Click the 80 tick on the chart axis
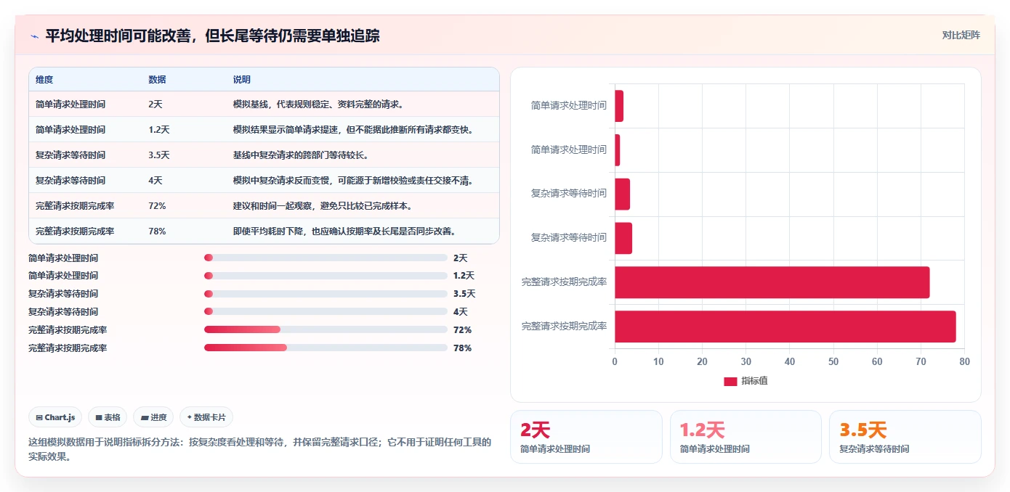The height and width of the screenshot is (492, 1010). (x=964, y=361)
